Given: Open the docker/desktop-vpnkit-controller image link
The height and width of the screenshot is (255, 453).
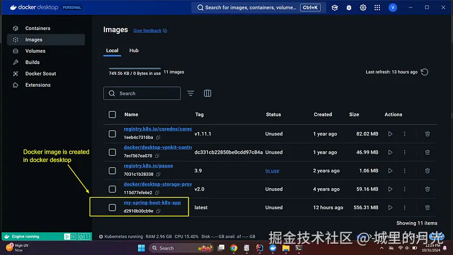Looking at the screenshot, I should [158, 147].
